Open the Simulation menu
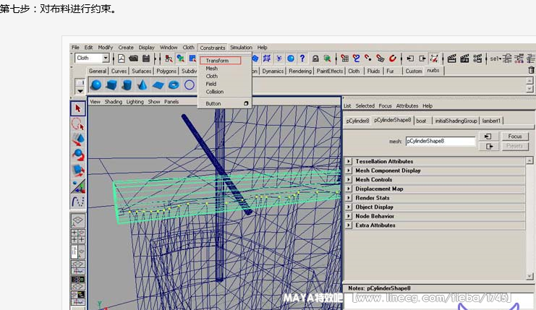Screen dimensions: 536x310 tap(242, 48)
